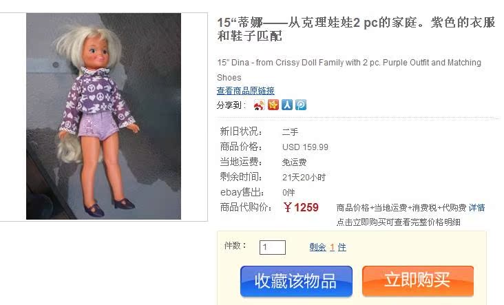Share the item to Sina Weibo
This screenshot has width=504, height=305.
[x=259, y=105]
